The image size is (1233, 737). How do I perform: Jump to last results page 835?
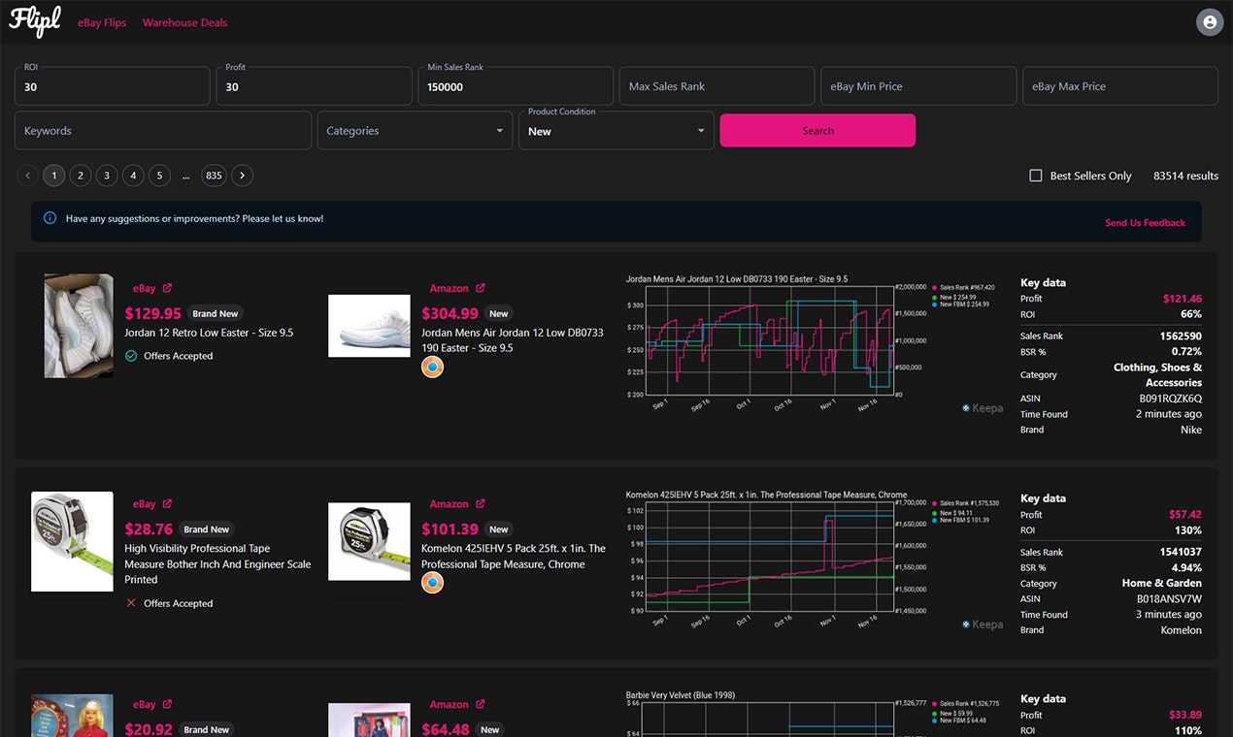[214, 176]
